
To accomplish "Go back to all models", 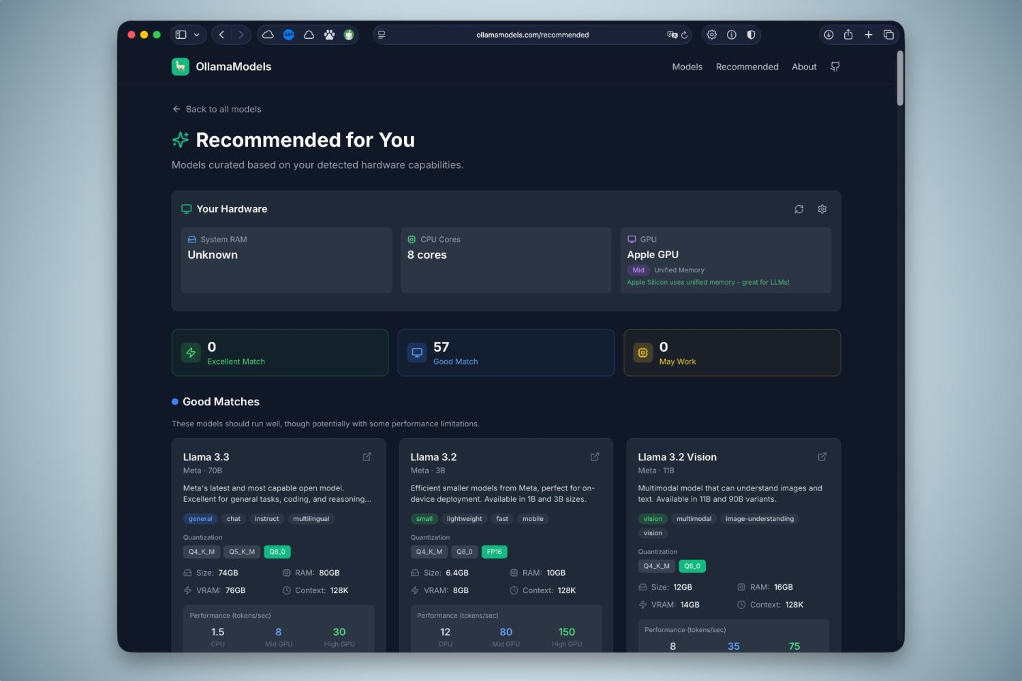I will (x=217, y=109).
